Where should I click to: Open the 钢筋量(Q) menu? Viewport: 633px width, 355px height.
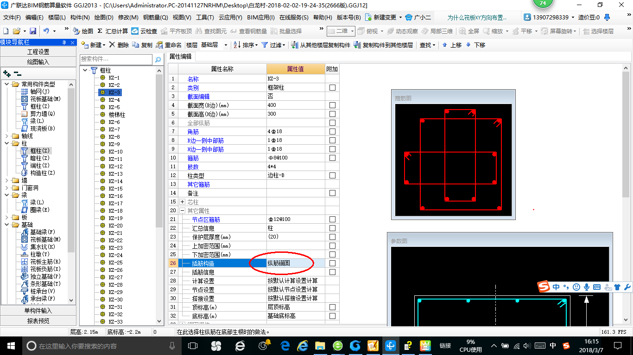tap(155, 18)
